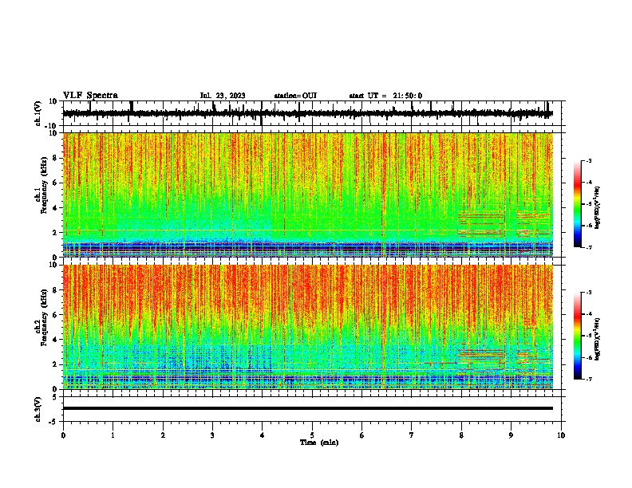632x488 pixels.
Task: Click the ch.1 waveform trace in the top panel
Action: [307, 113]
